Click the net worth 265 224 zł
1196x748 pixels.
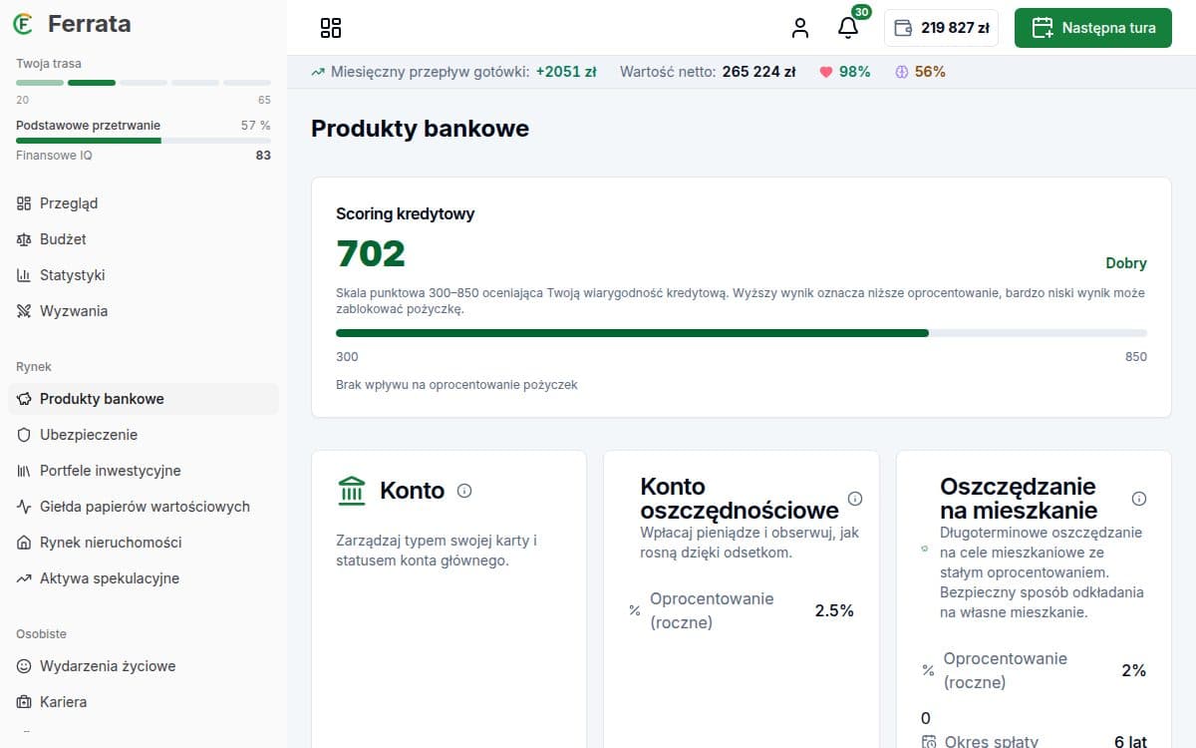click(x=758, y=72)
